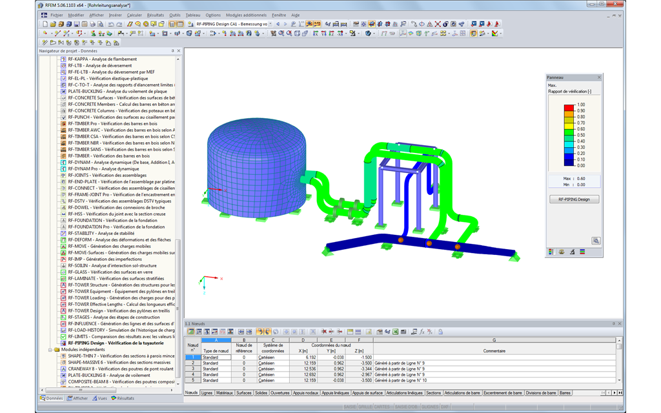This screenshot has height=413, width=661.
Task: Click the Excel export icon above the node table
Action: click(x=395, y=331)
